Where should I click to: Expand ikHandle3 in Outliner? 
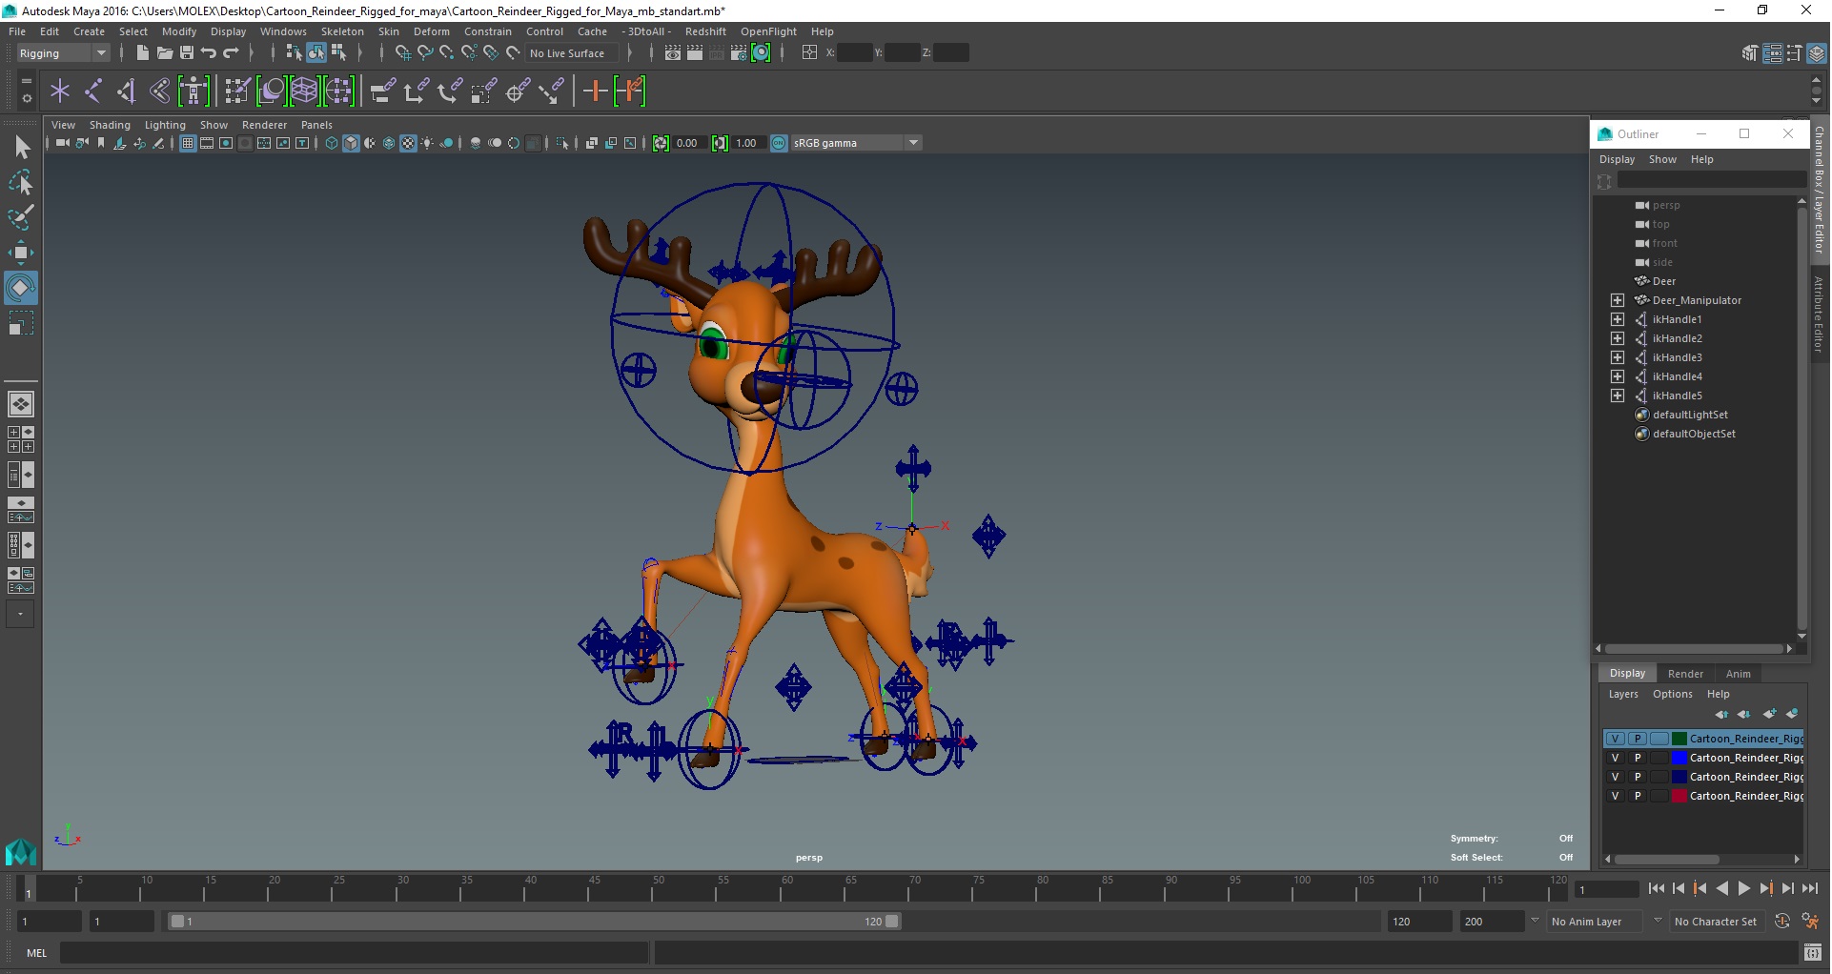(x=1618, y=357)
